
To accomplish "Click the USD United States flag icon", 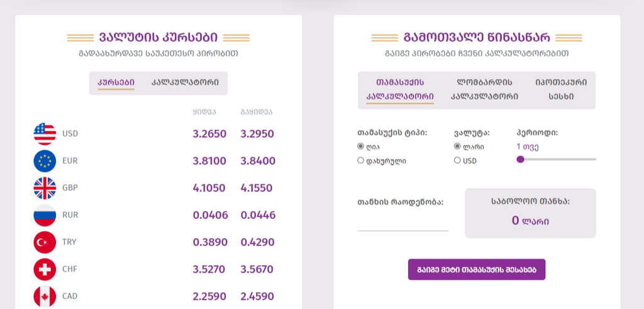I will point(45,134).
